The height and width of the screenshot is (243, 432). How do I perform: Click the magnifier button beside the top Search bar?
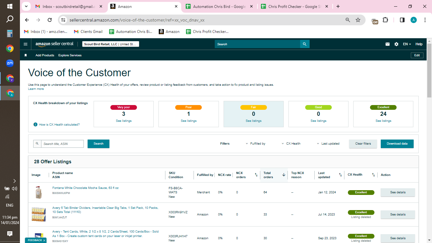(x=305, y=44)
